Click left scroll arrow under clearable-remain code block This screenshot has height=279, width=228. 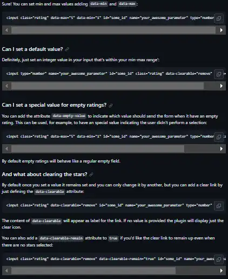point(6,271)
